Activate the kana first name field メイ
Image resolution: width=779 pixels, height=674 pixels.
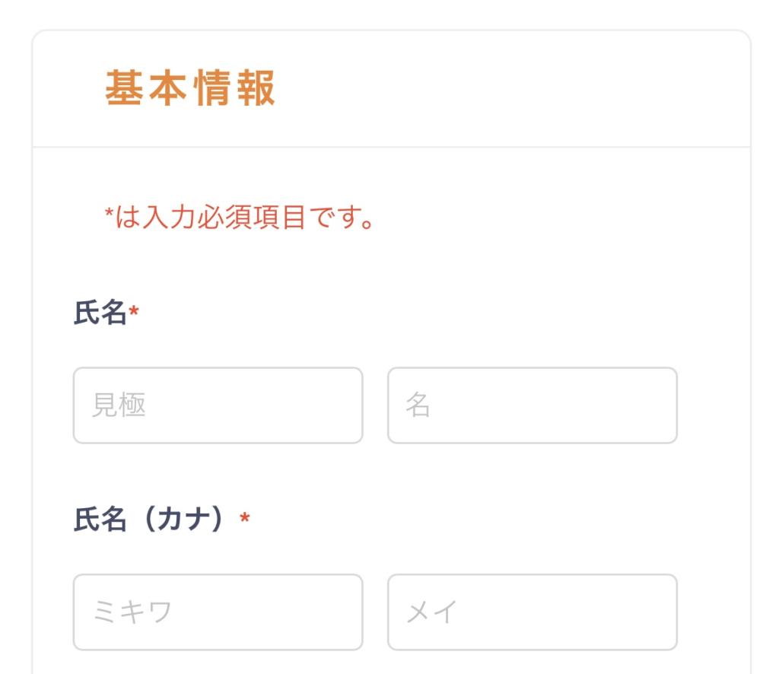coord(532,612)
